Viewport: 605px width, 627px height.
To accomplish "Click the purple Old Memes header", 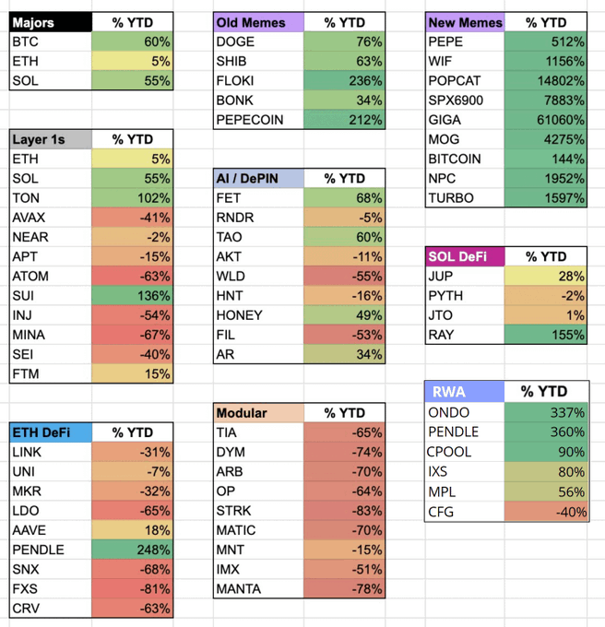I will coord(256,22).
